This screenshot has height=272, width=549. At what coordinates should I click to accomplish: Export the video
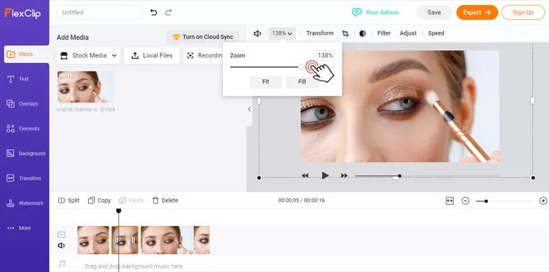(x=477, y=12)
